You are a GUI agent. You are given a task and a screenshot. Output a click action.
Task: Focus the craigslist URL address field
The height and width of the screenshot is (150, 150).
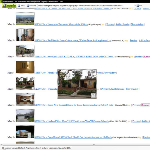click(82, 5)
